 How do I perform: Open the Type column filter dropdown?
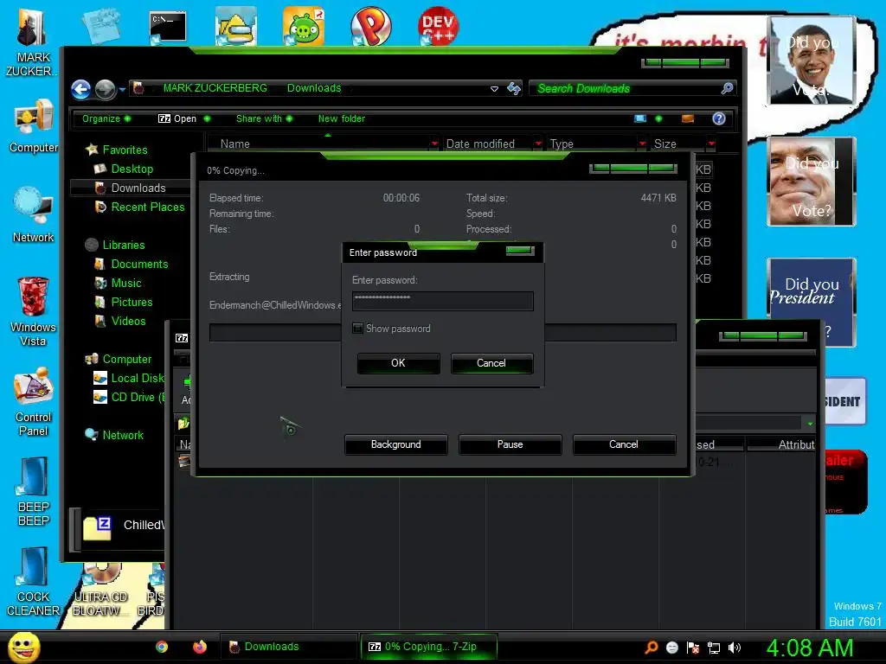[642, 144]
